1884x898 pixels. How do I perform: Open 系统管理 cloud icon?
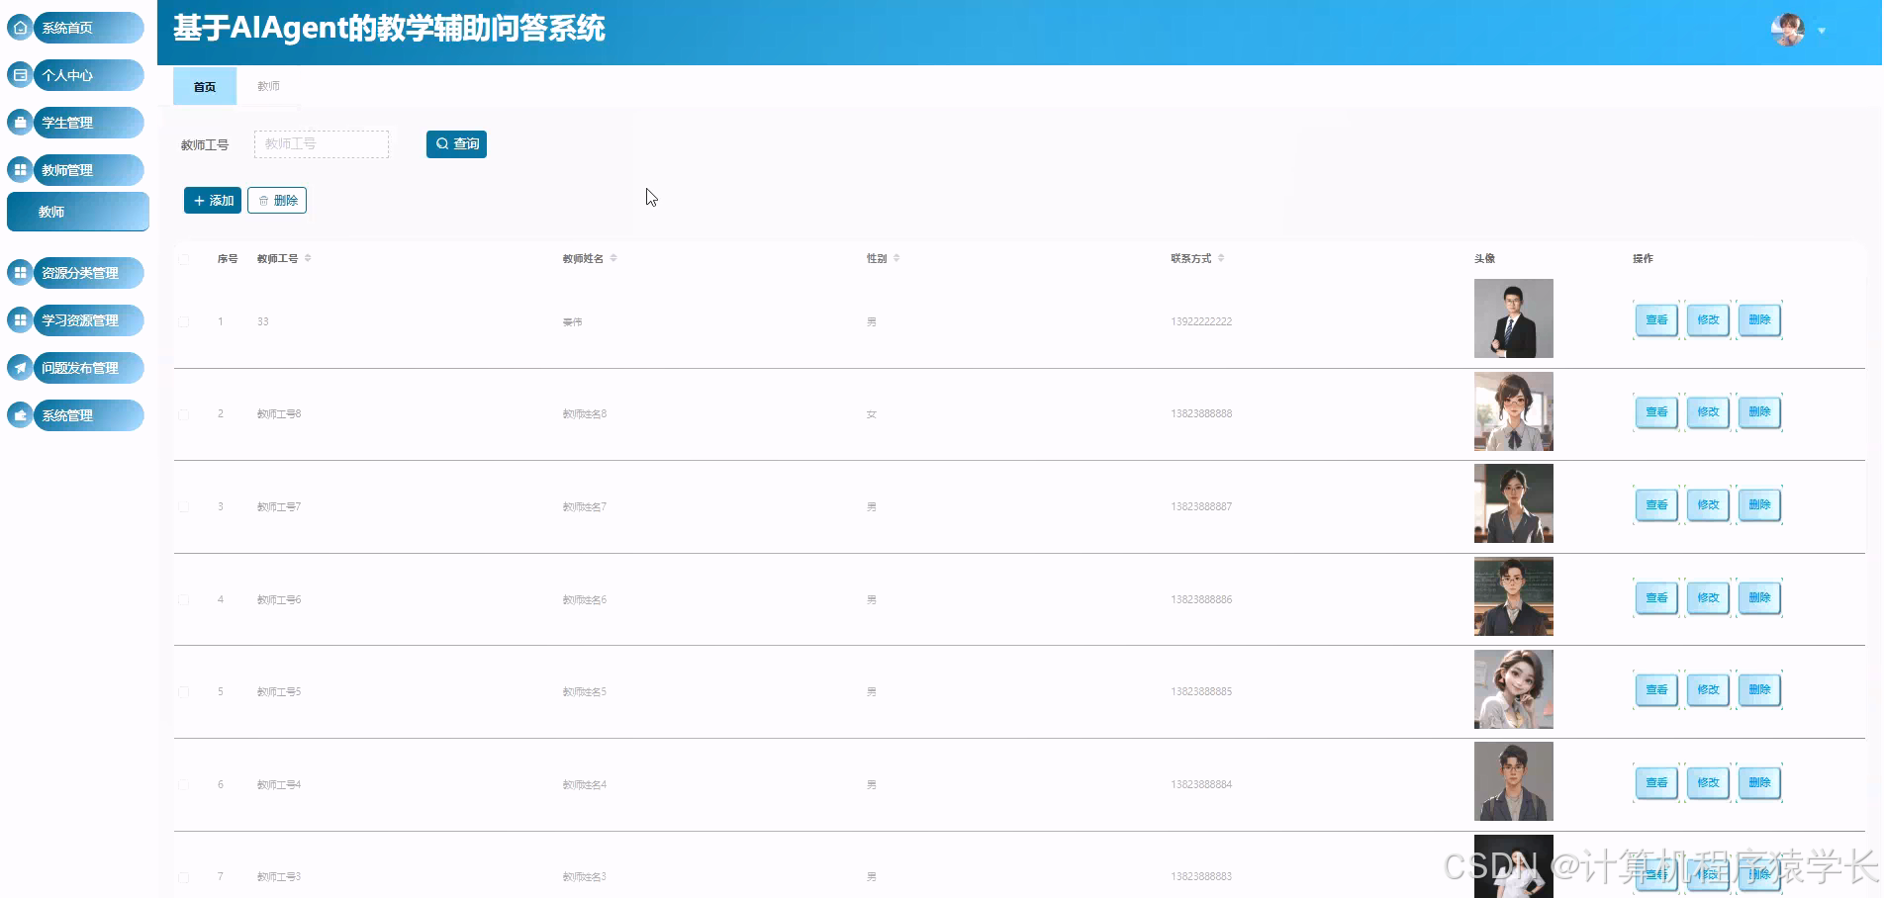[20, 414]
